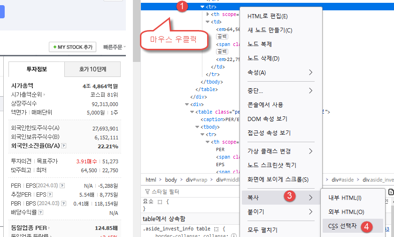Click the body breadcrumb
Image resolution: width=394 pixels, height=237 pixels.
[171, 180]
